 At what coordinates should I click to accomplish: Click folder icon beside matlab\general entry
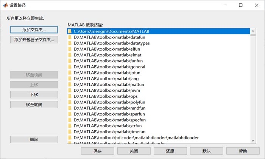coord(70,67)
